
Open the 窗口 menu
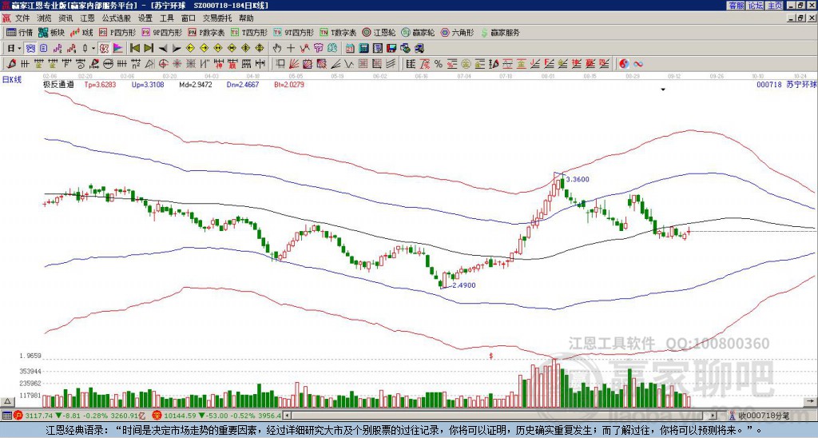coord(189,18)
